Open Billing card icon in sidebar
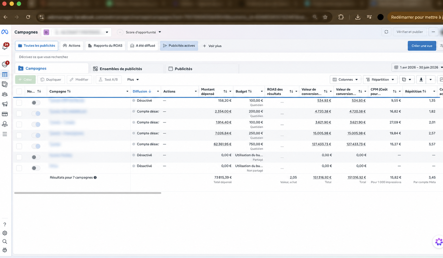Screen dimensions: 443x258 click(x=5, y=114)
